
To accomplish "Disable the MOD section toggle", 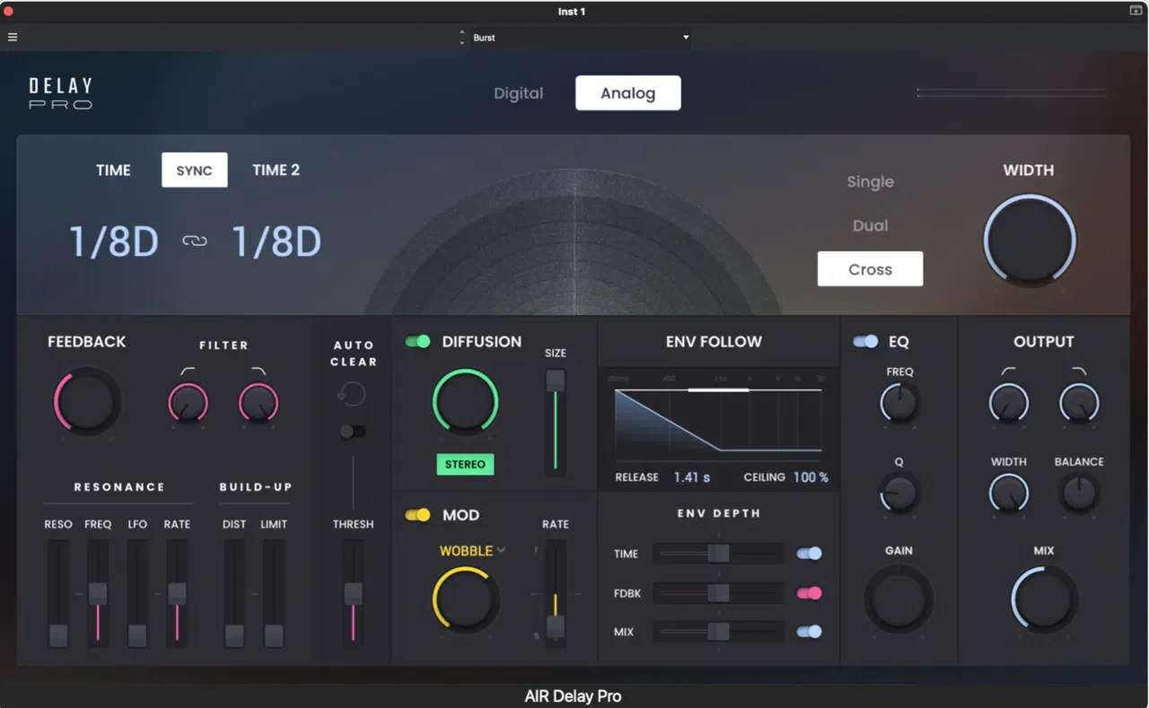I will point(417,515).
